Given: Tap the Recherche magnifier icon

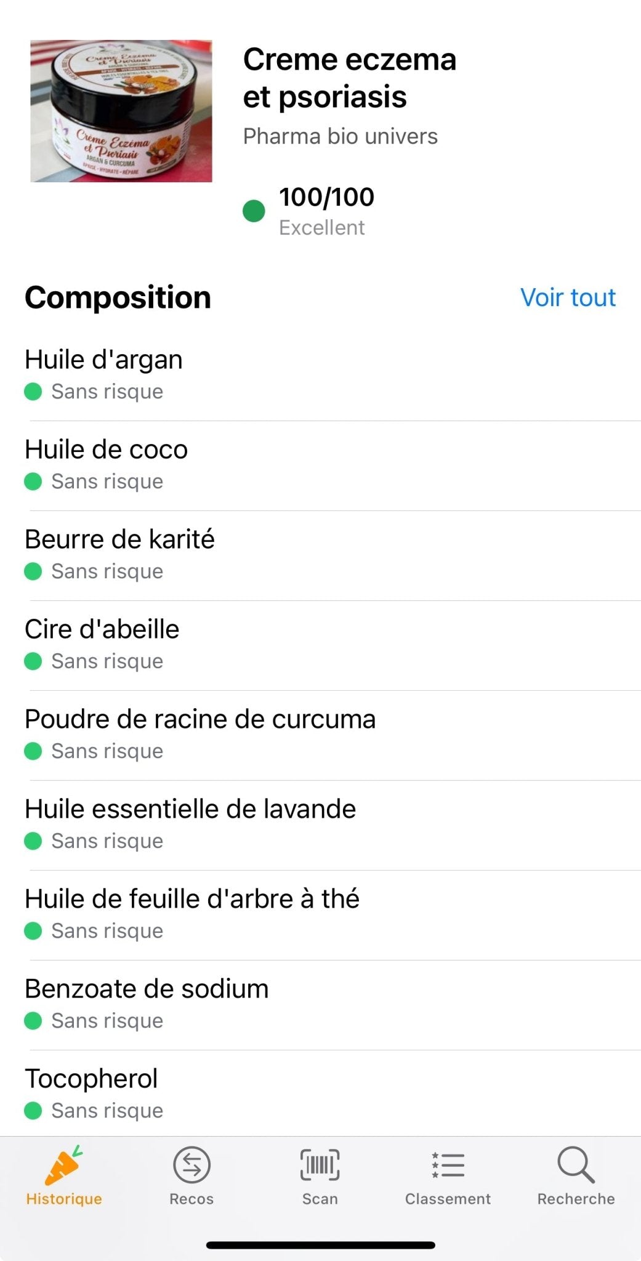Looking at the screenshot, I should (x=576, y=1166).
